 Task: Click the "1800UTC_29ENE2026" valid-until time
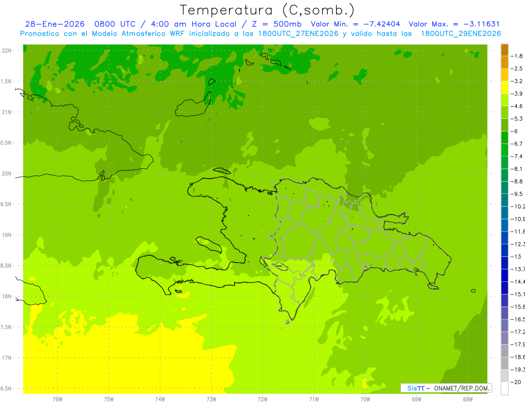[x=461, y=34]
